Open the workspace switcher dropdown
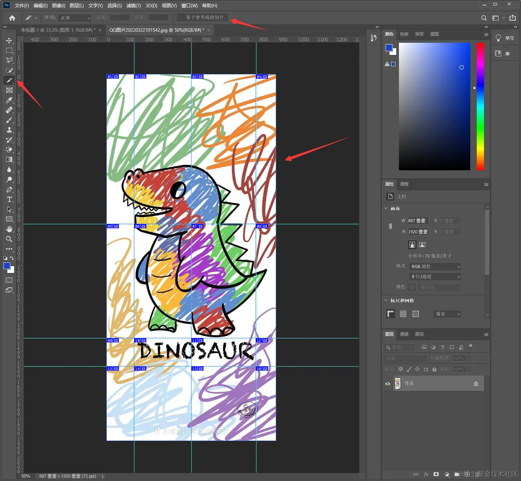Viewport: 521px width, 481px height. click(498, 18)
